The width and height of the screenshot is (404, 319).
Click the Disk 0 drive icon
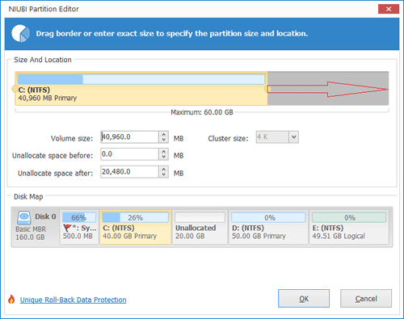pos(24,218)
